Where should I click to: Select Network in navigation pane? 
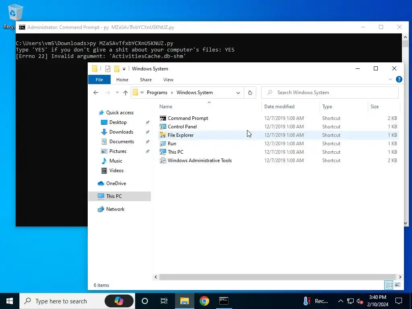point(115,209)
